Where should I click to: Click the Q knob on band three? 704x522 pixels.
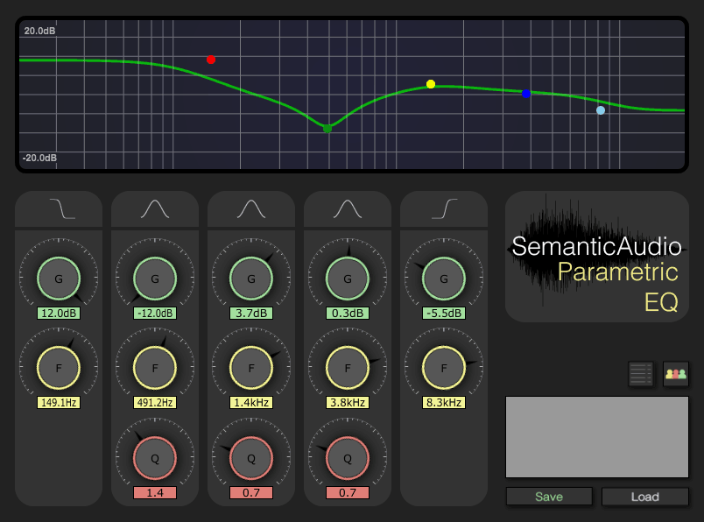click(250, 456)
